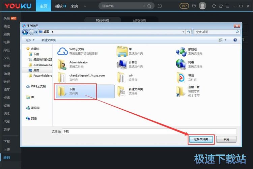The image size is (253, 169).
Task: Click the 文件夹 name input field
Action: [x=149, y=132]
